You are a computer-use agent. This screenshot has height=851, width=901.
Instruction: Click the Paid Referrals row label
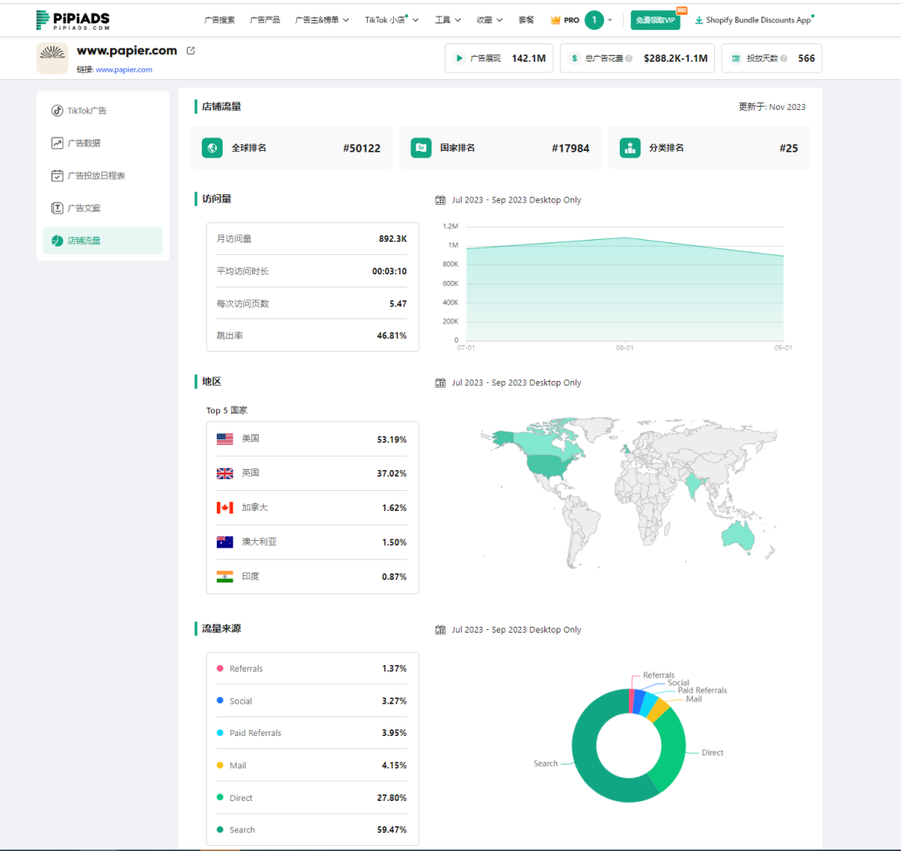(x=256, y=733)
